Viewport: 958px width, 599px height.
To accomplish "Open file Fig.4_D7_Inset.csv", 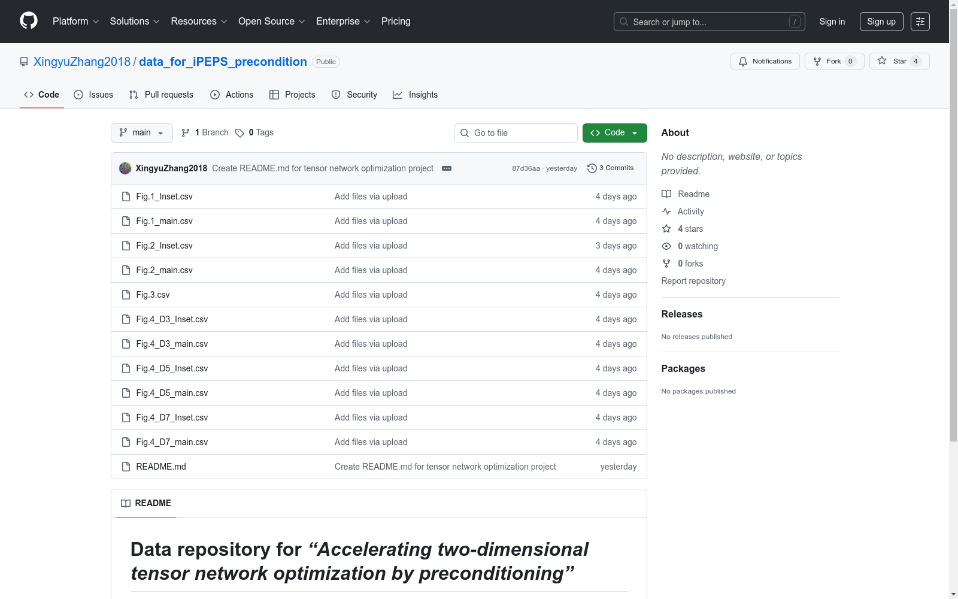I will [x=172, y=418].
